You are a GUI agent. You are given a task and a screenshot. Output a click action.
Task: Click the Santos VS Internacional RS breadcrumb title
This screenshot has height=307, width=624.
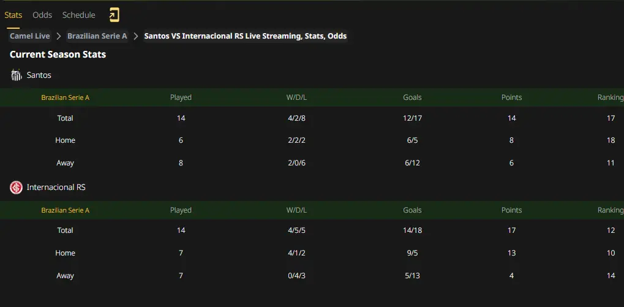(x=245, y=36)
